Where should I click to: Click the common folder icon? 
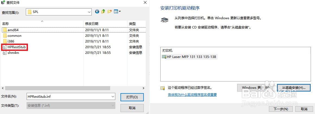click(x=5, y=36)
